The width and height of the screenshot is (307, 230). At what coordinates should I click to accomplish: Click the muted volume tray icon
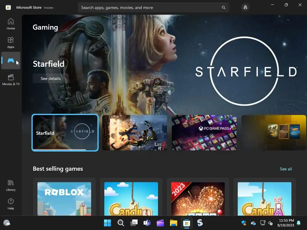click(270, 223)
